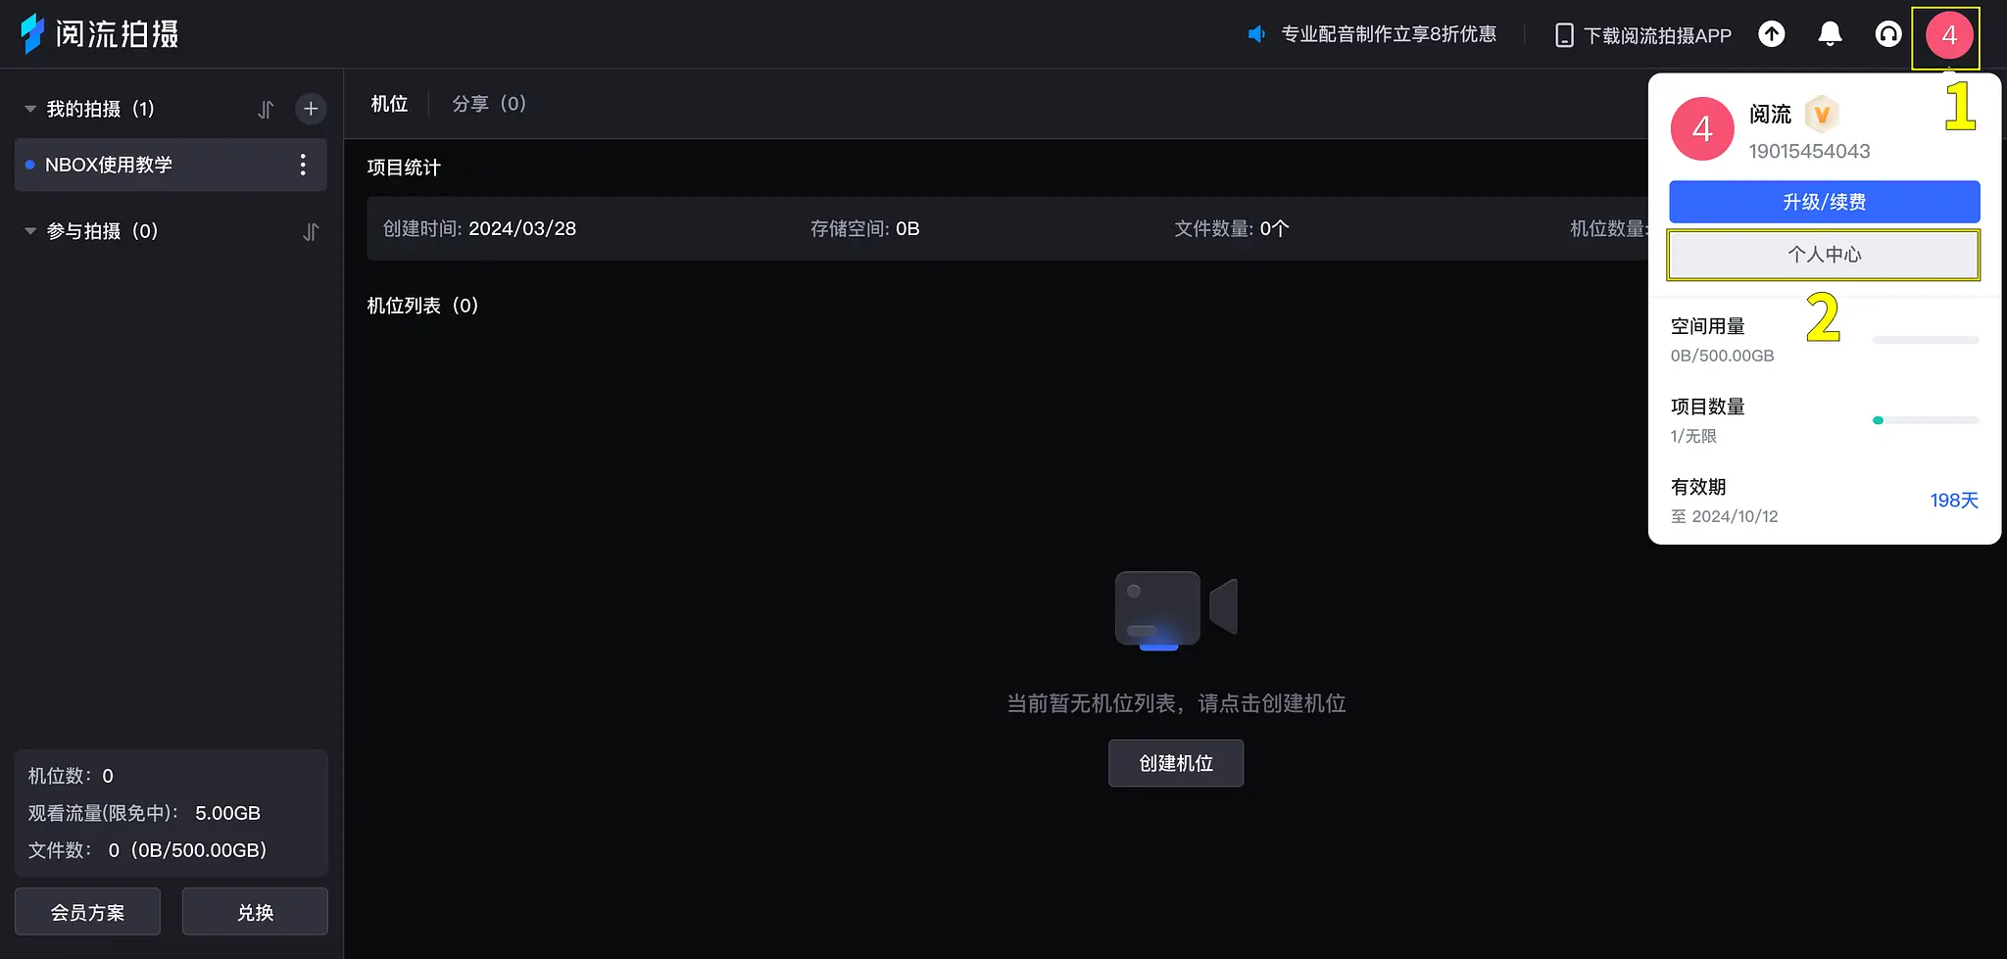
Task: Click the 创建机位 button
Action: (x=1176, y=763)
